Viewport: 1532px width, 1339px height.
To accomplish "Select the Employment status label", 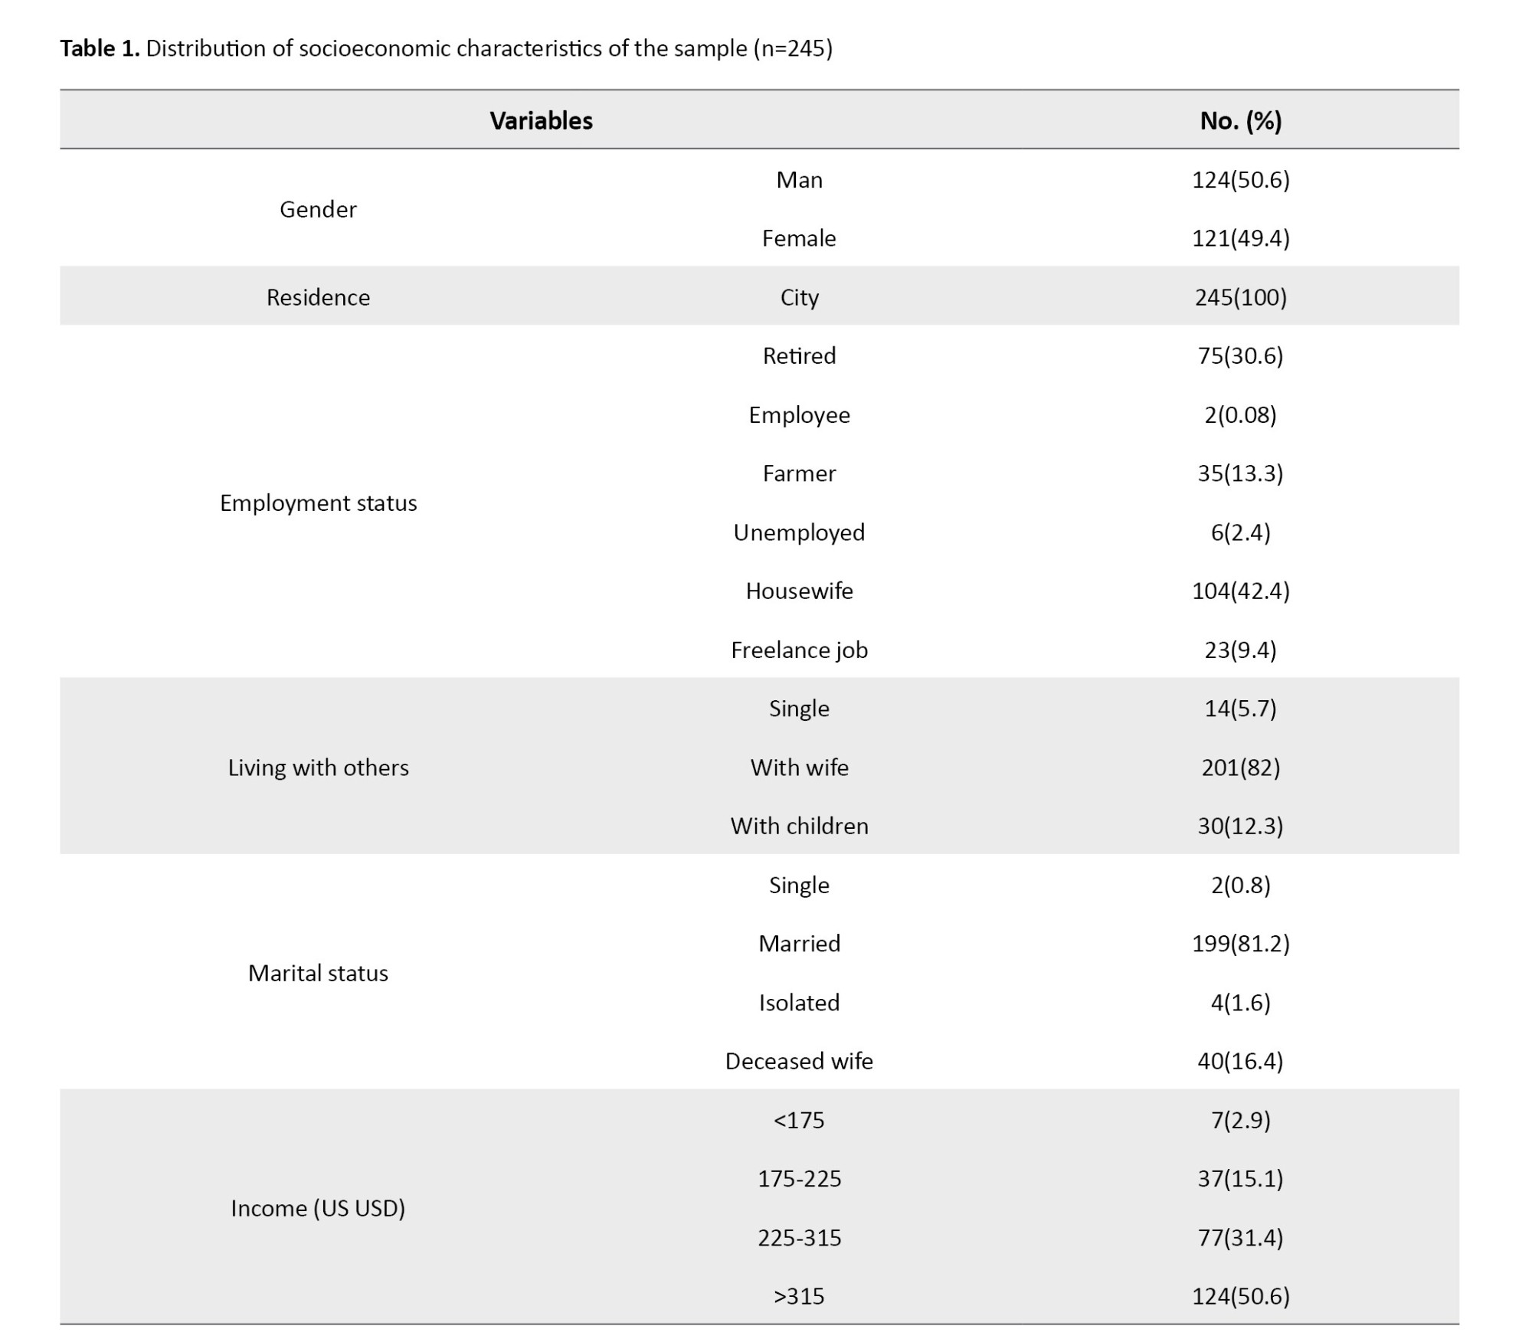I will [x=318, y=503].
